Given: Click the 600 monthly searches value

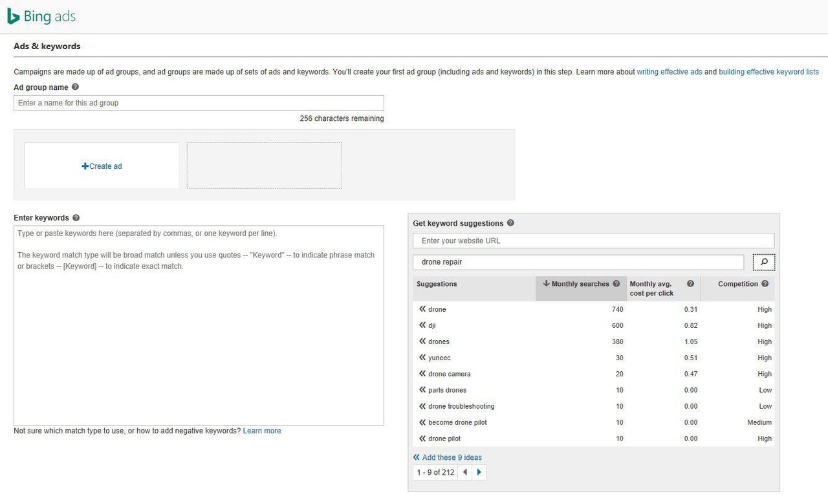Looking at the screenshot, I should pyautogui.click(x=617, y=325).
